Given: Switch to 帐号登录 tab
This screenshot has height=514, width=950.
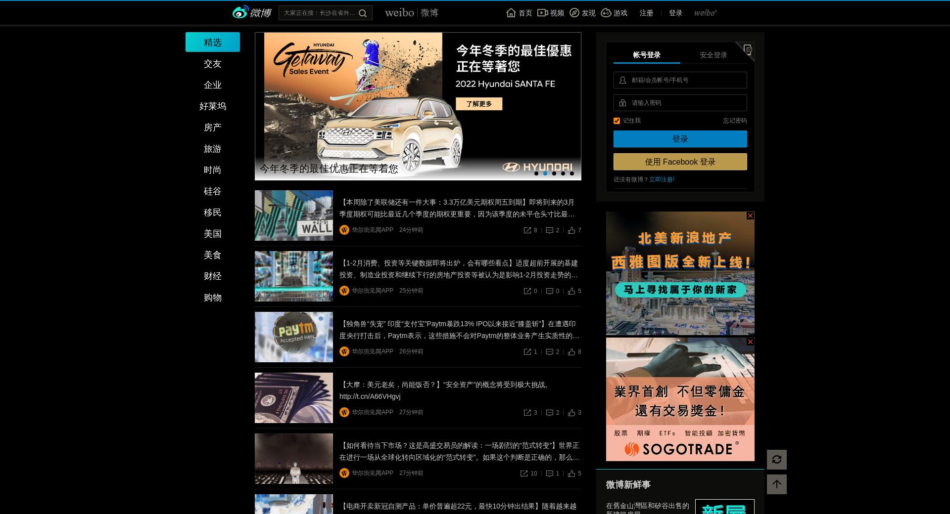Looking at the screenshot, I should tap(647, 55).
